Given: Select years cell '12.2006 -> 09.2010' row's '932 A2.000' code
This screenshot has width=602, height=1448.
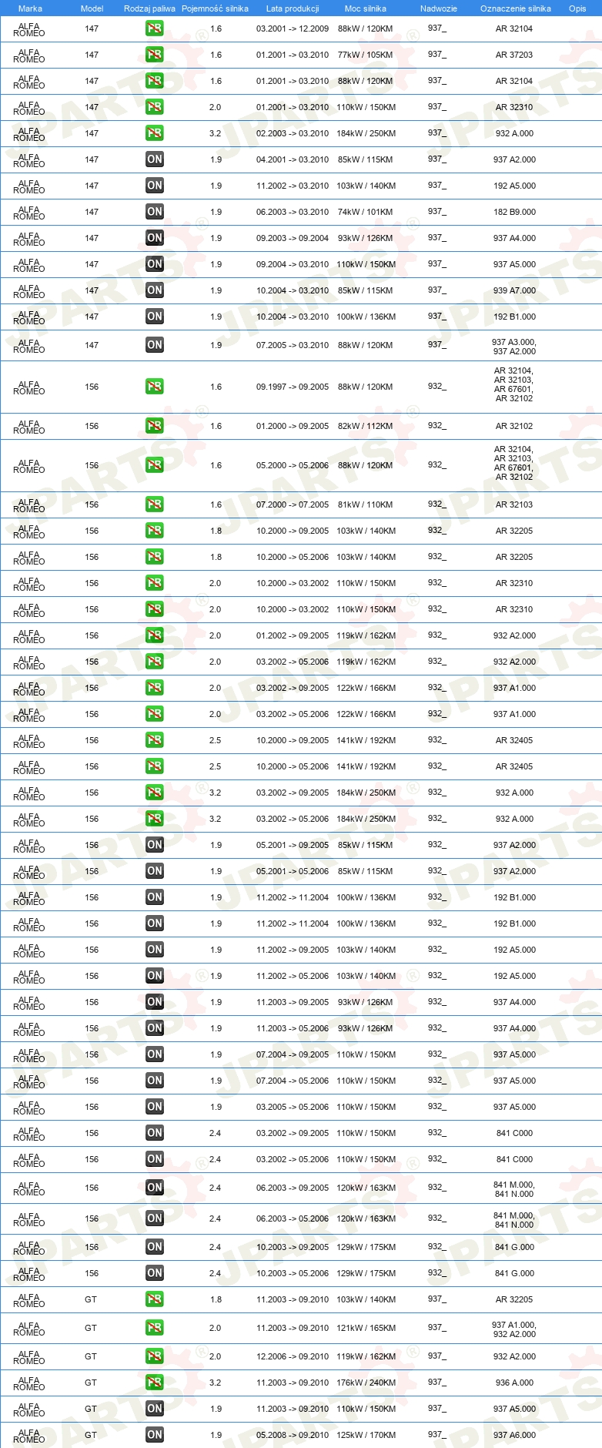Looking at the screenshot, I should coord(514,1356).
